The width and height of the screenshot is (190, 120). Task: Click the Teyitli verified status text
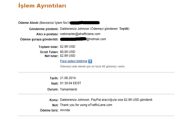tap(124, 29)
